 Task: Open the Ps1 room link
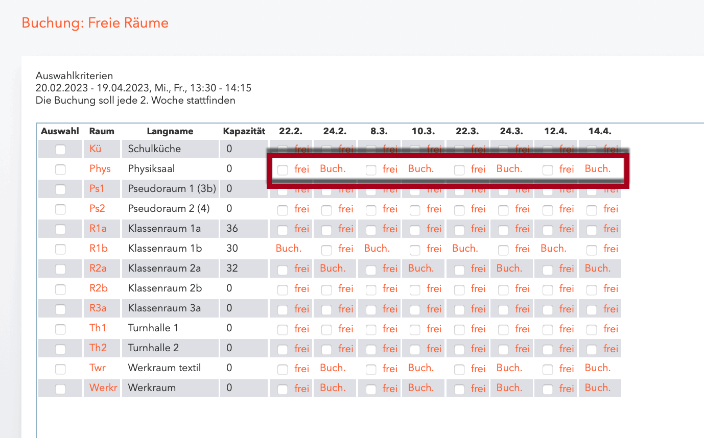point(97,188)
